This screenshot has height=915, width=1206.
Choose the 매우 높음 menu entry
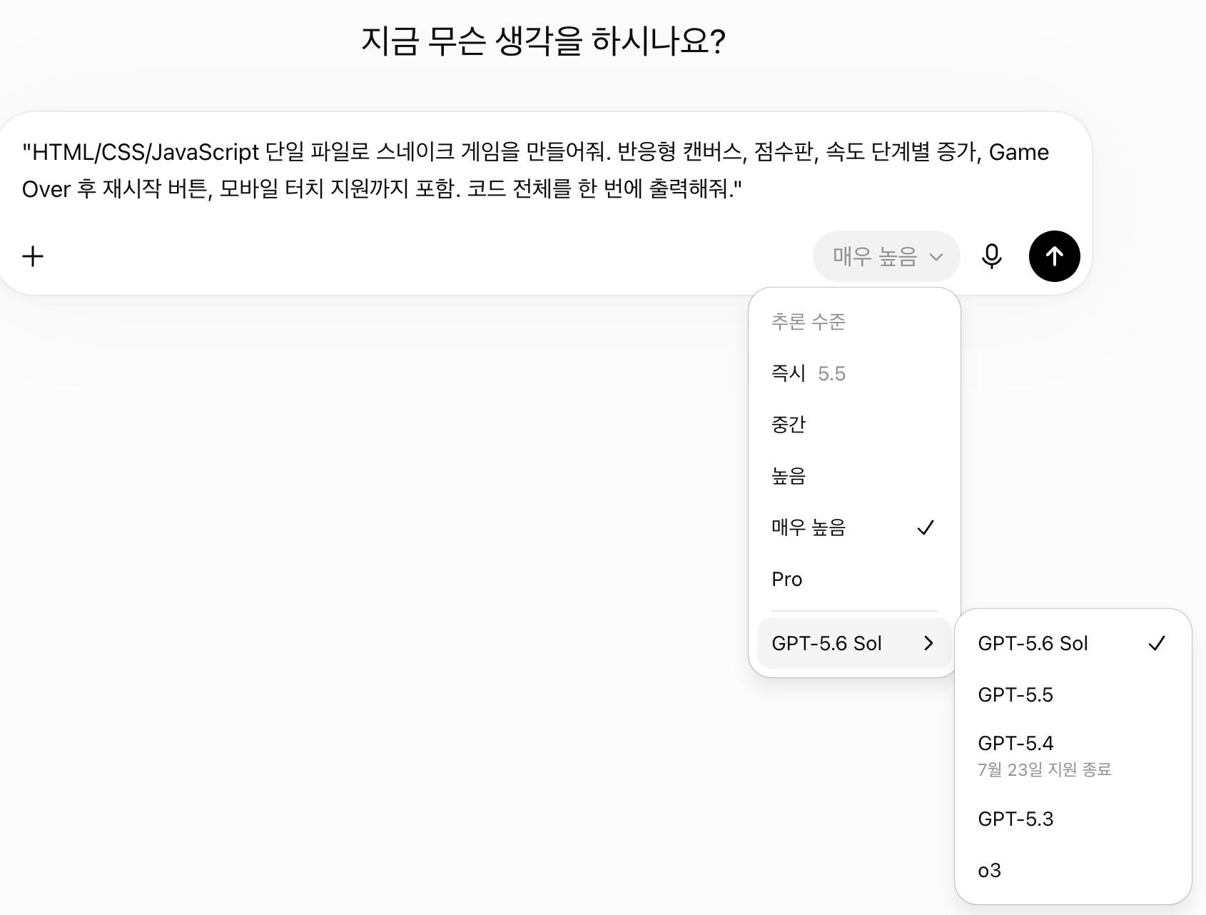click(x=853, y=527)
